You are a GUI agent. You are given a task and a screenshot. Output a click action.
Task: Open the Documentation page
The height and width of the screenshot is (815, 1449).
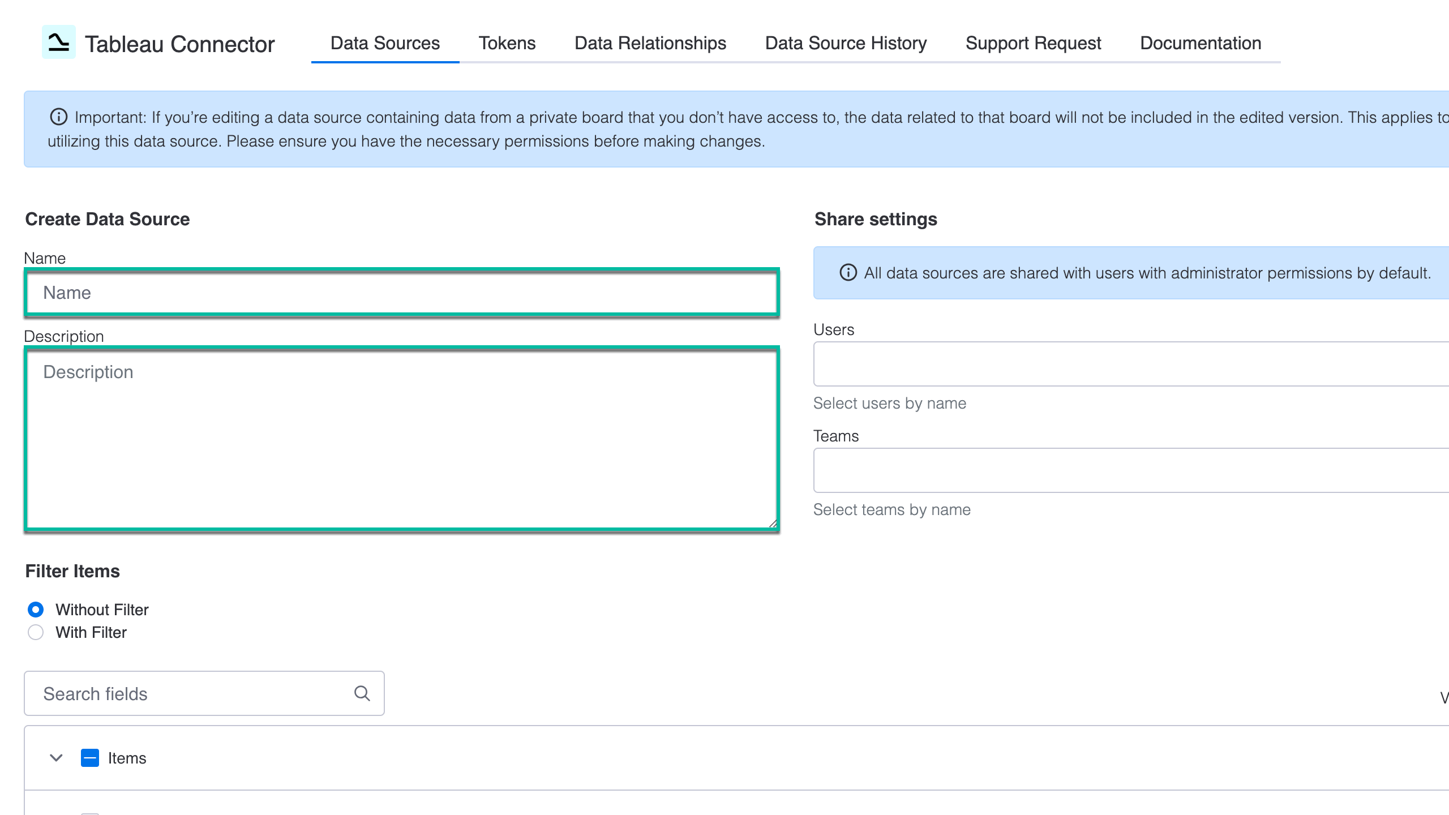pos(1199,43)
